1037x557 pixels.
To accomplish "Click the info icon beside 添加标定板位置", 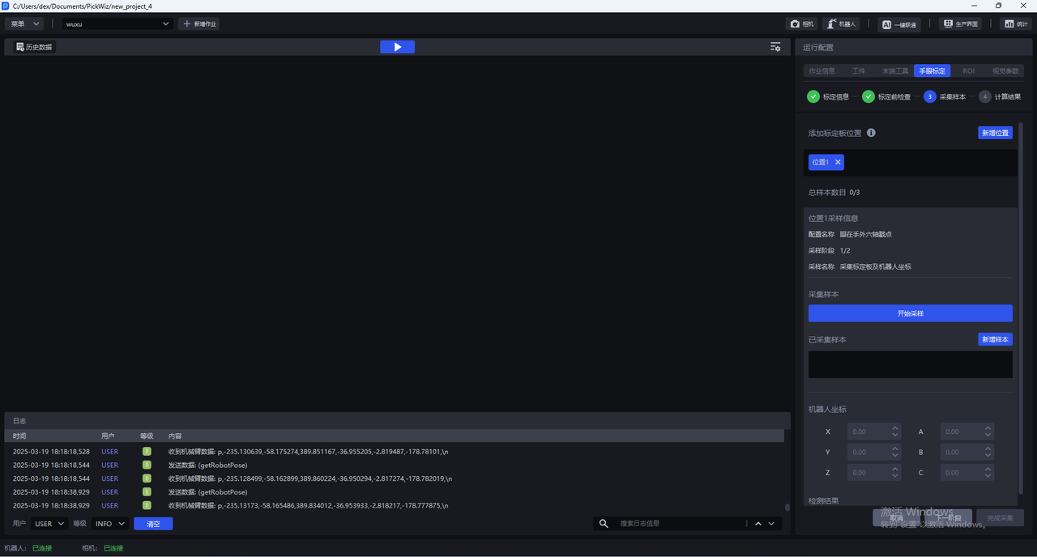I will (x=871, y=133).
